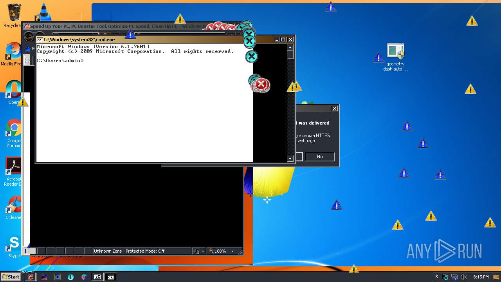Click the cmd.exe title bar system icon
The height and width of the screenshot is (282, 501).
click(x=40, y=40)
